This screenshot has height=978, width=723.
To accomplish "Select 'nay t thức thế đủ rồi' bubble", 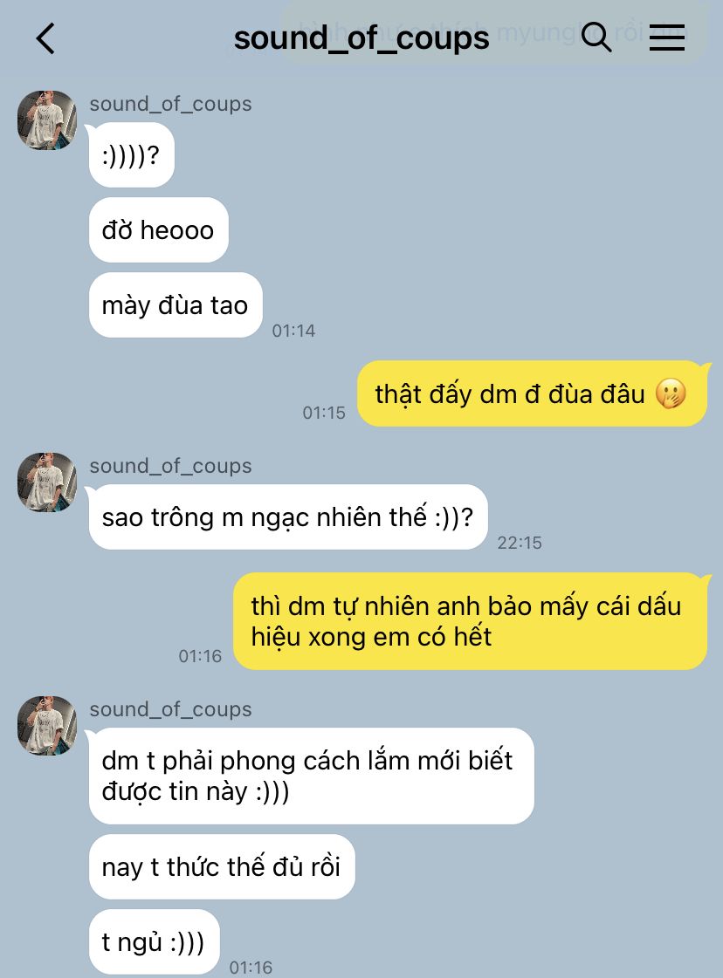I will tap(222, 867).
